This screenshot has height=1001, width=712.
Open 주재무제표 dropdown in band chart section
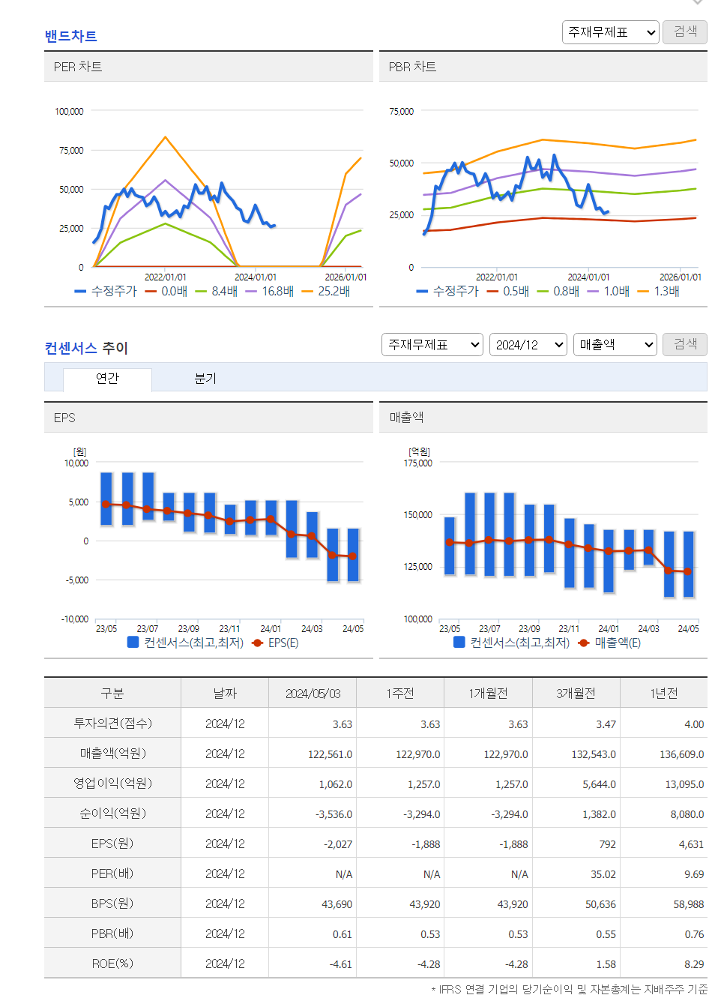pyautogui.click(x=611, y=32)
